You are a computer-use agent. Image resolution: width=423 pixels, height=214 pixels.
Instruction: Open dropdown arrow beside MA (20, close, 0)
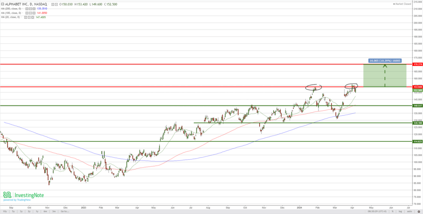[x=21, y=17]
